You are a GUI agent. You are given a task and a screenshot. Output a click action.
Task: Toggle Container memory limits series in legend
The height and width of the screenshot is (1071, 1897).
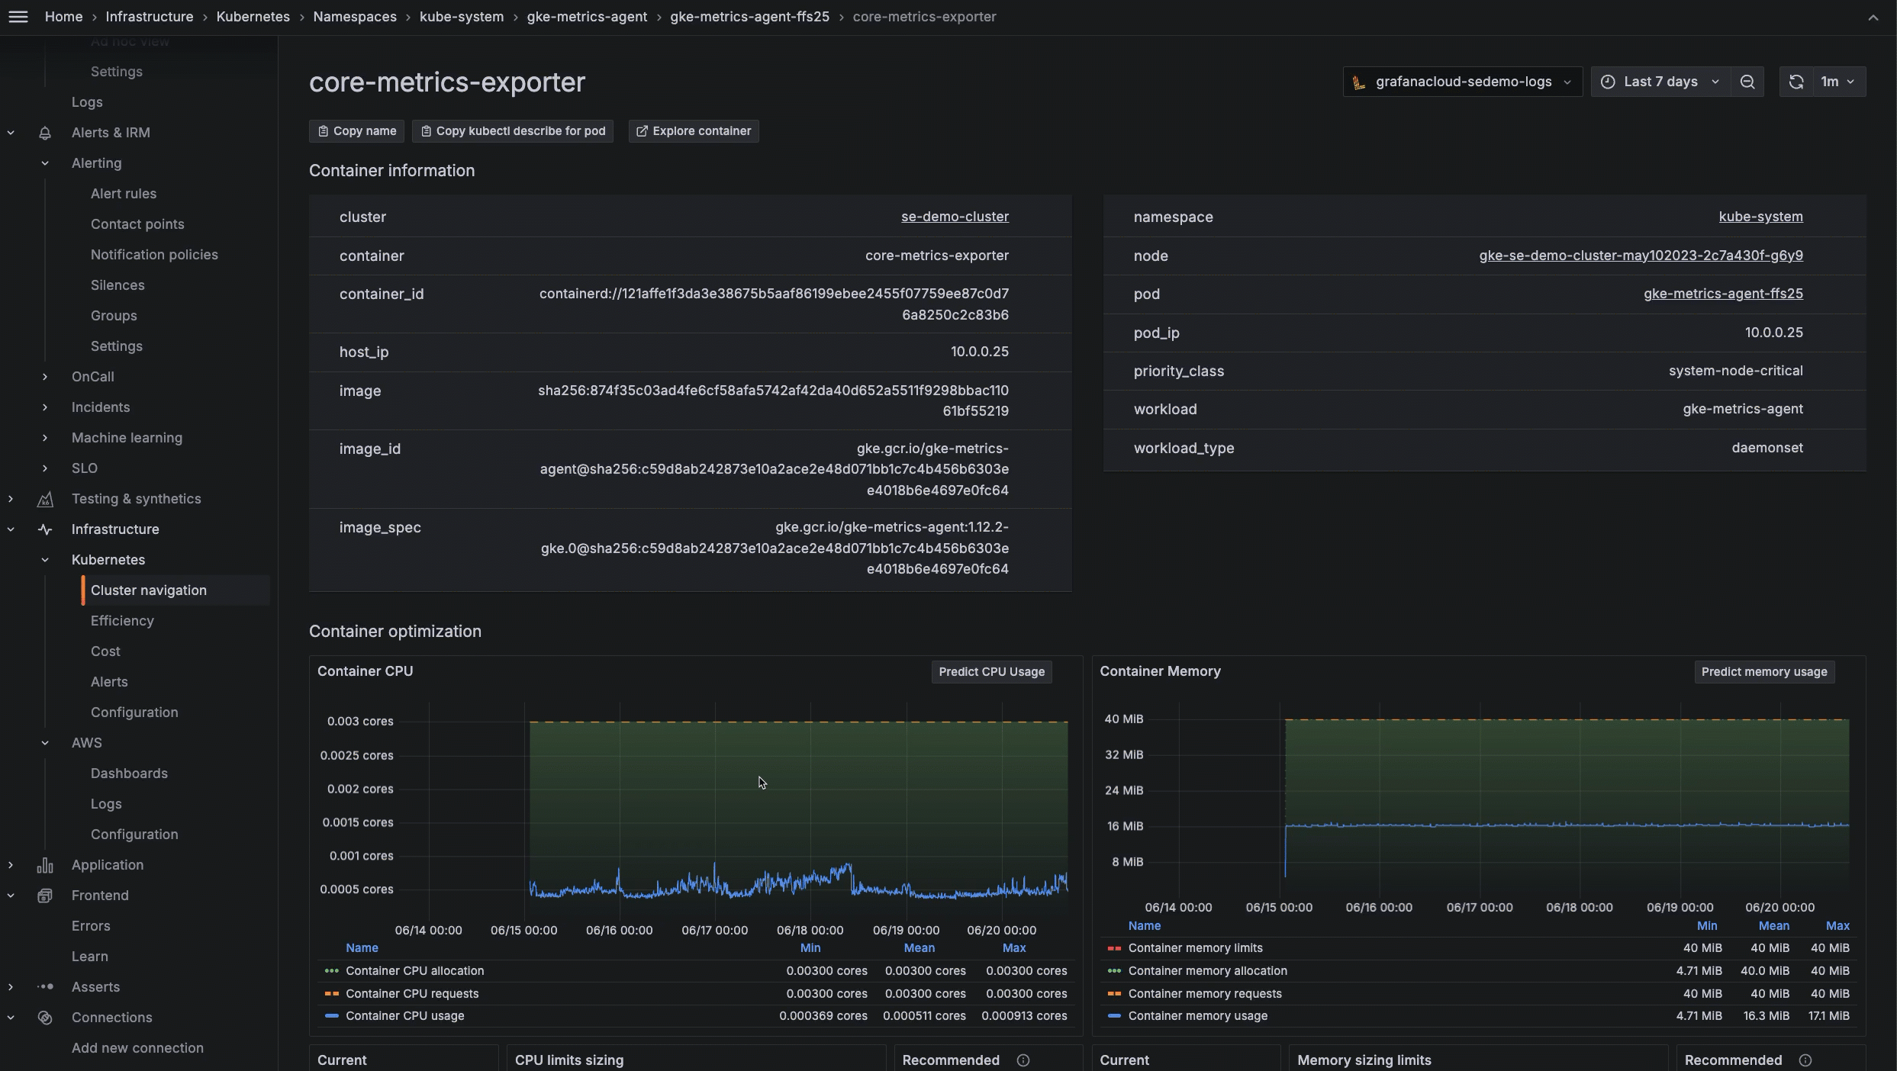pyautogui.click(x=1195, y=948)
